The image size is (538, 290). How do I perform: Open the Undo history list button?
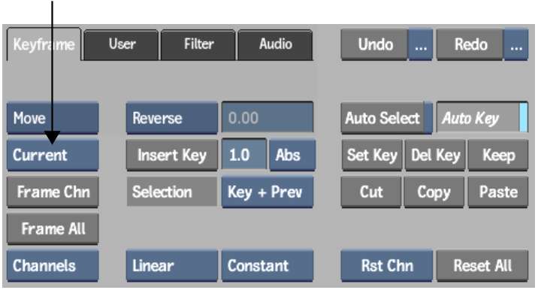[x=420, y=44]
